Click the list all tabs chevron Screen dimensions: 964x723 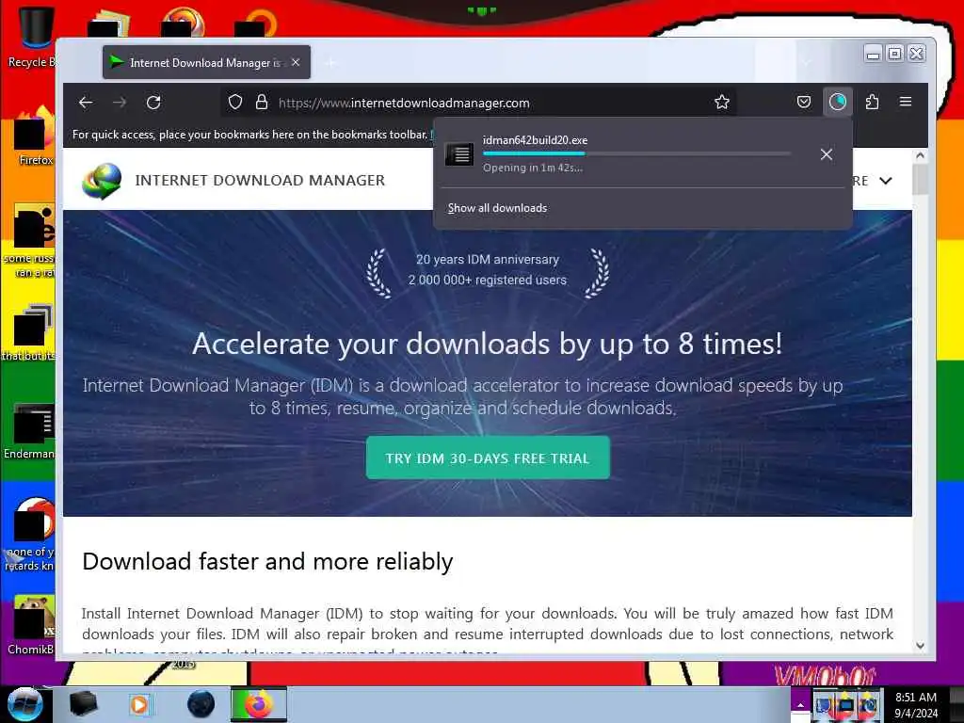pyautogui.click(x=807, y=62)
